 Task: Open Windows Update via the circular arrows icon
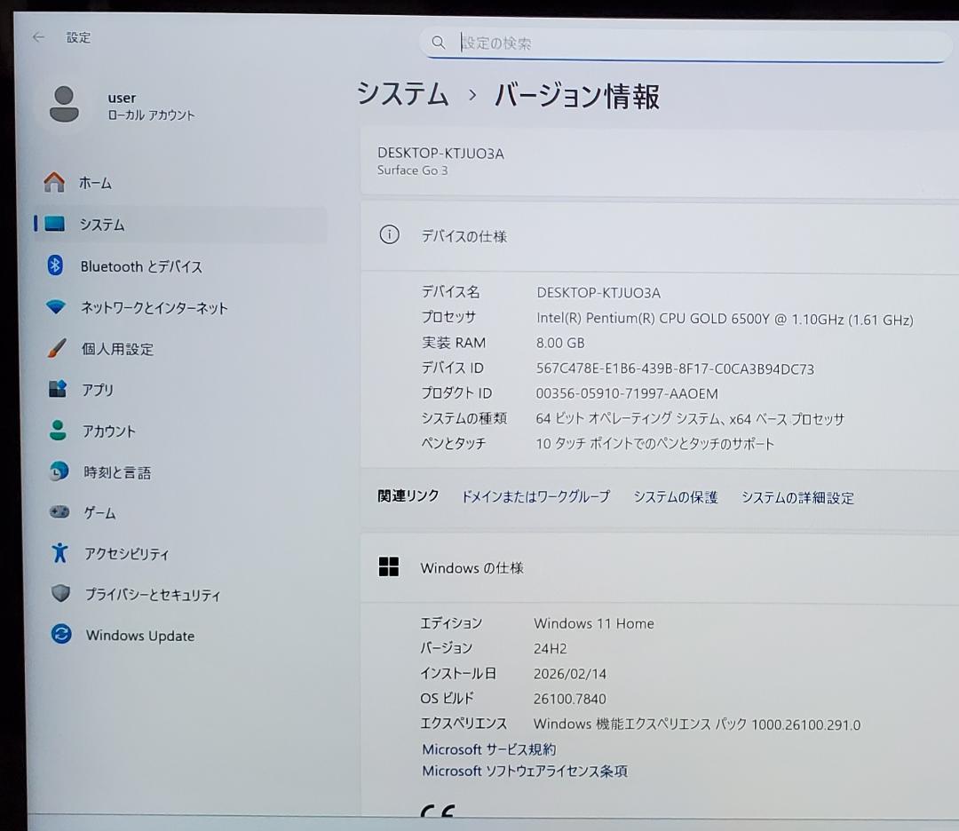[x=59, y=636]
